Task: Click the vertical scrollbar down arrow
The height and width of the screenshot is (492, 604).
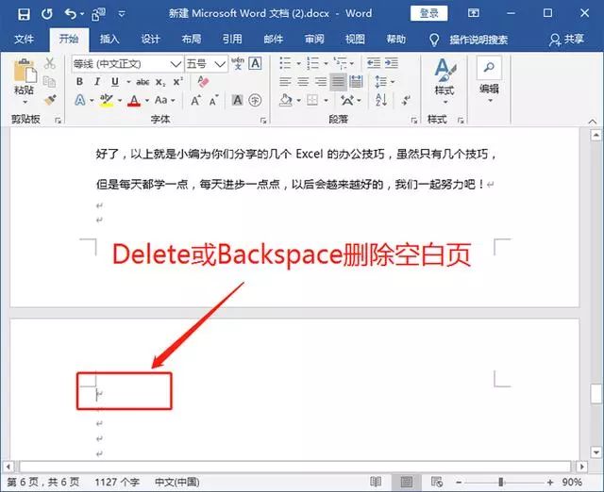Action: point(596,452)
